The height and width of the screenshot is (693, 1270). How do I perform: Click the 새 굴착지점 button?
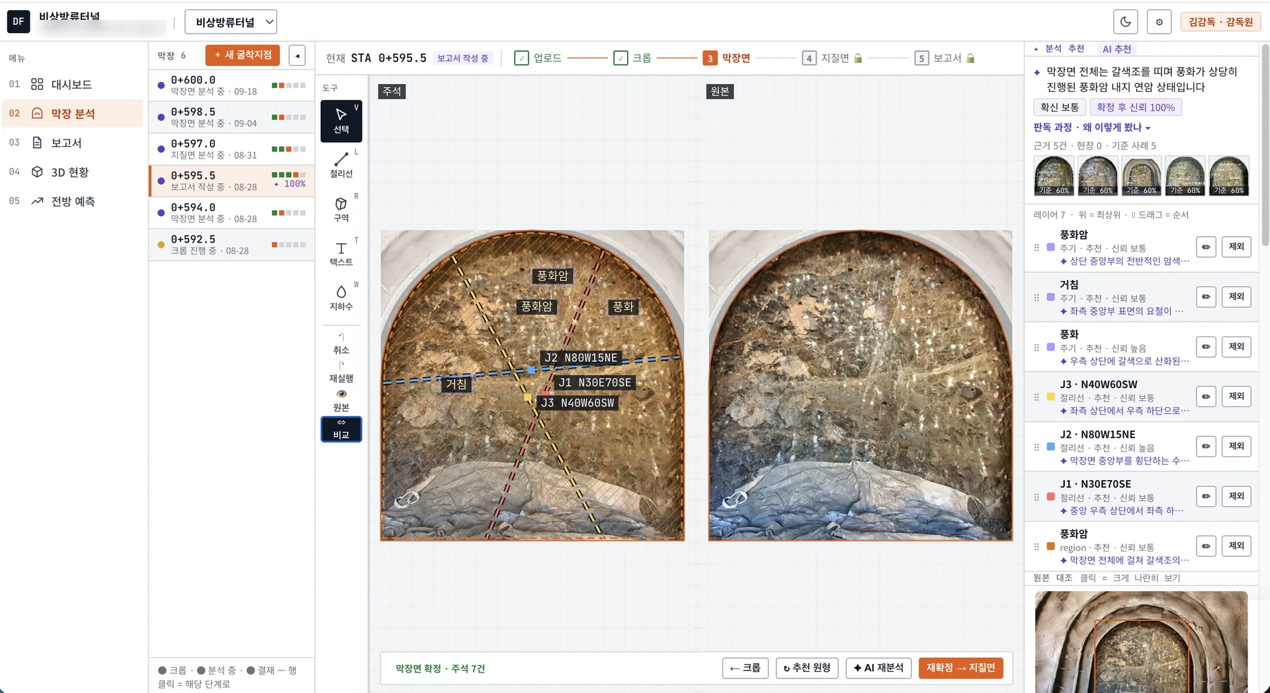(x=243, y=55)
